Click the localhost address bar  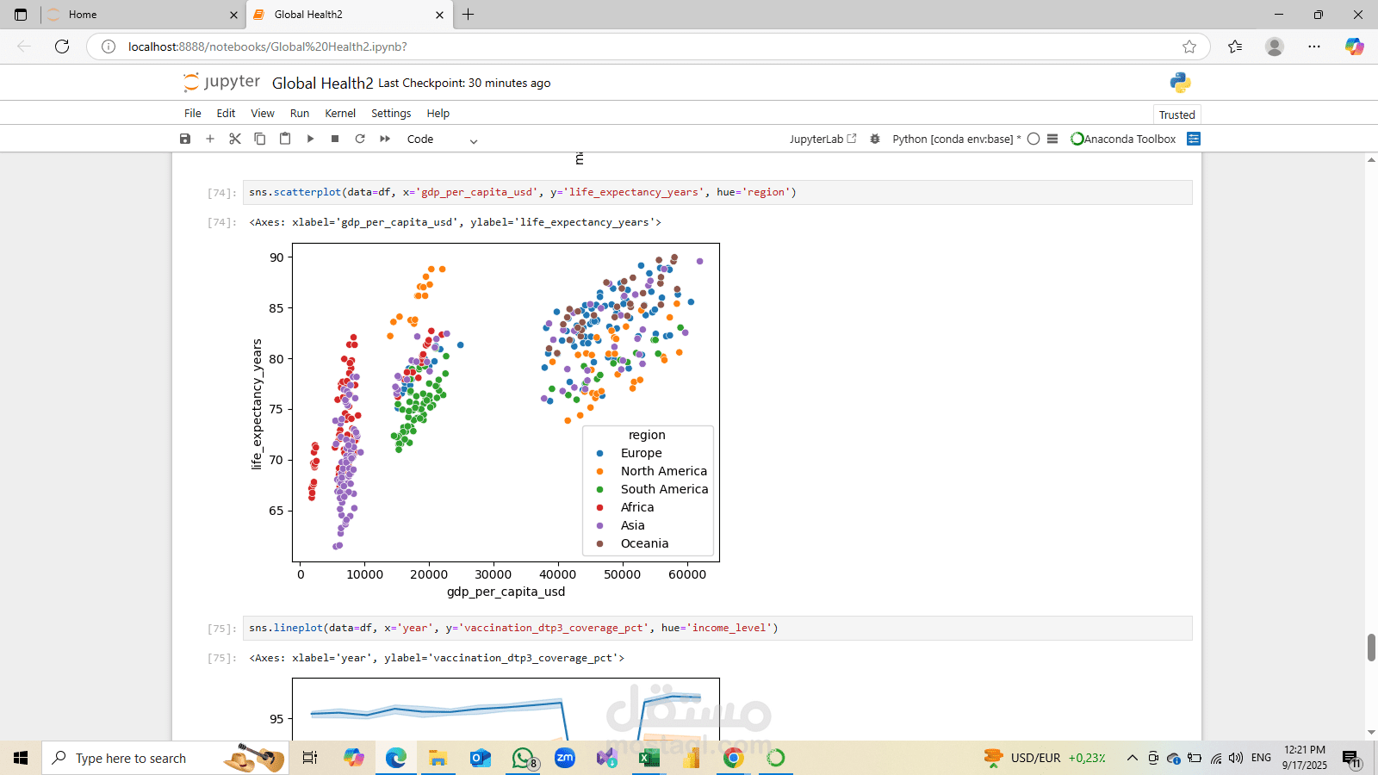pyautogui.click(x=646, y=46)
